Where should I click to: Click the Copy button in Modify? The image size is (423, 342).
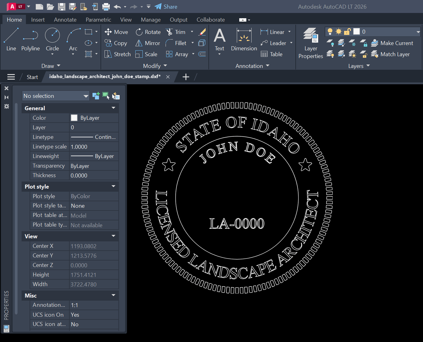(116, 43)
